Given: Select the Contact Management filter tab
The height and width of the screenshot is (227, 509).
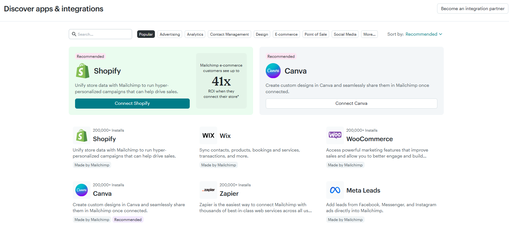Looking at the screenshot, I should (230, 34).
